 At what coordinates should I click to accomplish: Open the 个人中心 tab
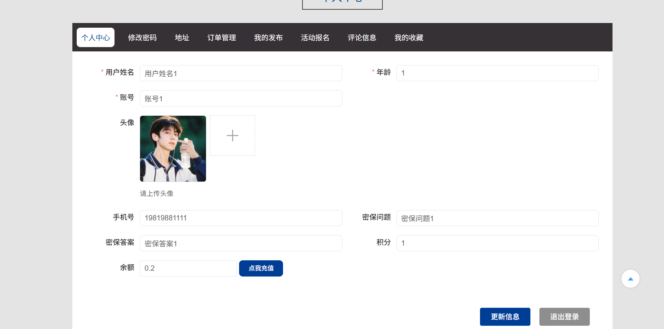pyautogui.click(x=95, y=37)
